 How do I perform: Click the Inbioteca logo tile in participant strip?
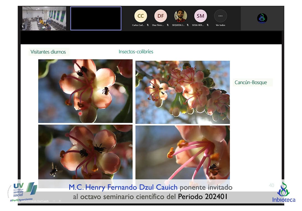[x=262, y=18]
